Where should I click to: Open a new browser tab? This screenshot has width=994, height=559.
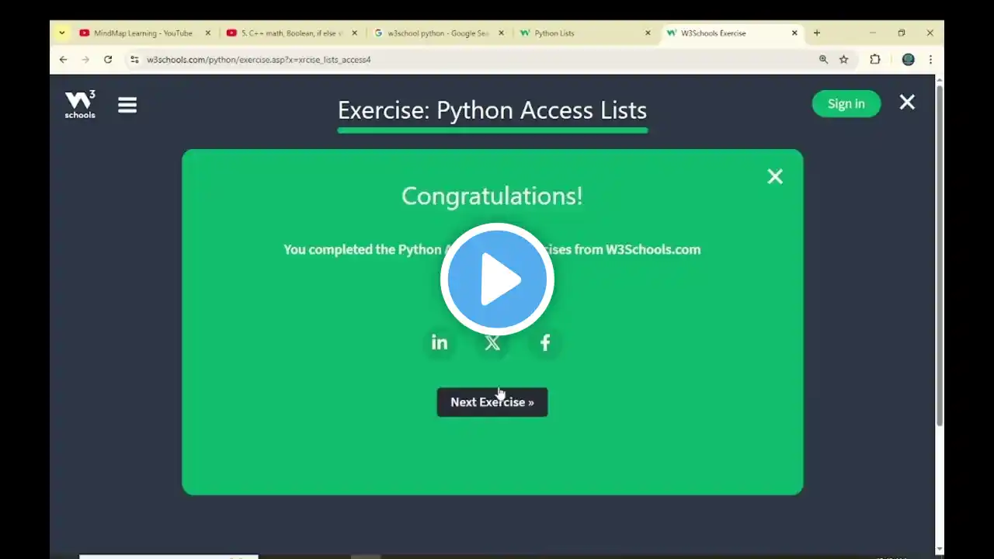817,33
